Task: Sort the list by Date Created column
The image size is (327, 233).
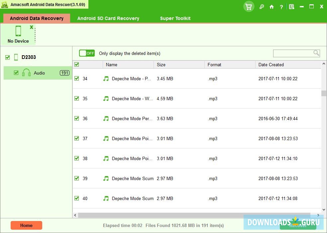Action: [x=271, y=65]
